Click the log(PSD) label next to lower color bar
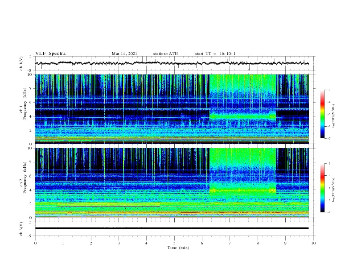 click(x=334, y=190)
